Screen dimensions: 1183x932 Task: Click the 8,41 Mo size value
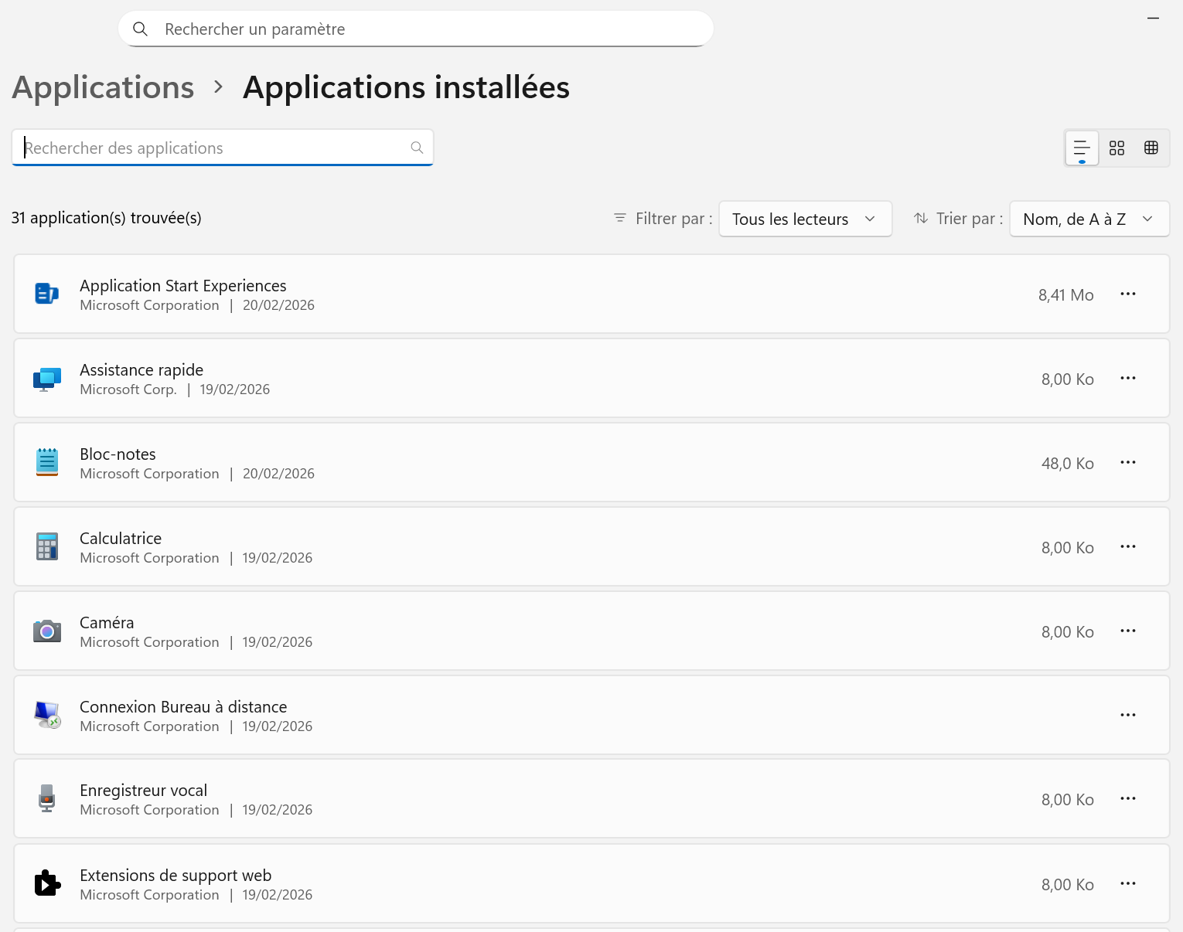click(x=1065, y=294)
